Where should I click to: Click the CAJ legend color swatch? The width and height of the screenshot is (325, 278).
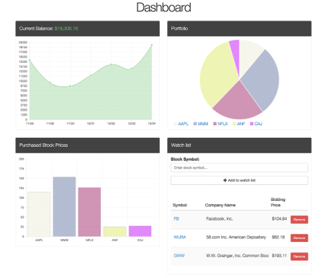coord(251,124)
